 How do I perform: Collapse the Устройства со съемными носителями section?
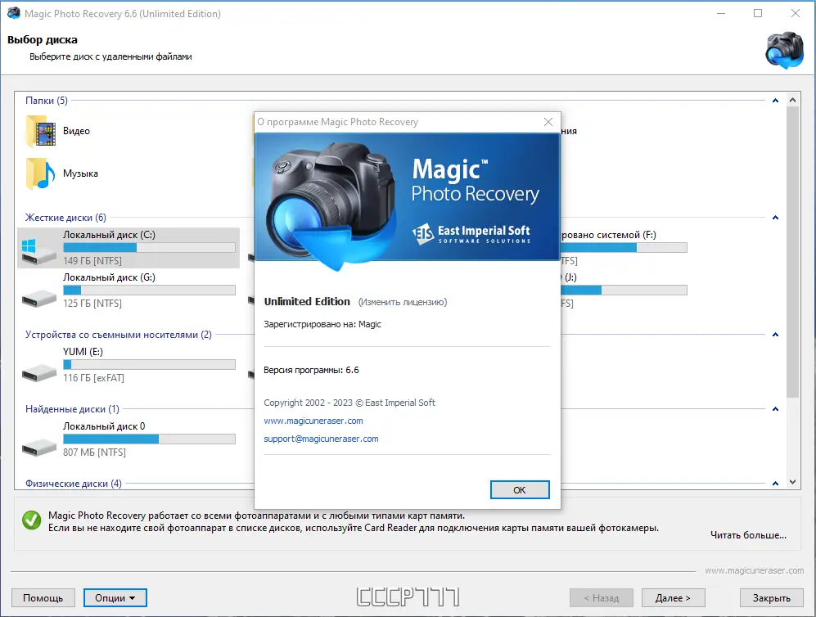(775, 335)
